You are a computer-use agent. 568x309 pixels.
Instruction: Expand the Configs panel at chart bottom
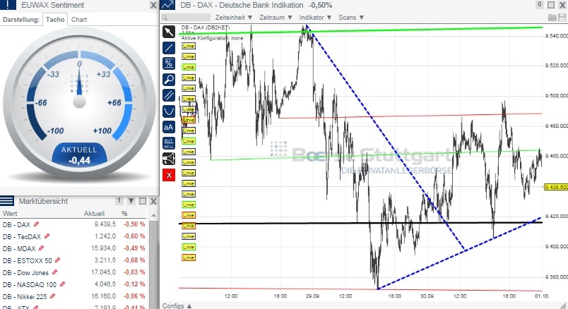(x=177, y=305)
